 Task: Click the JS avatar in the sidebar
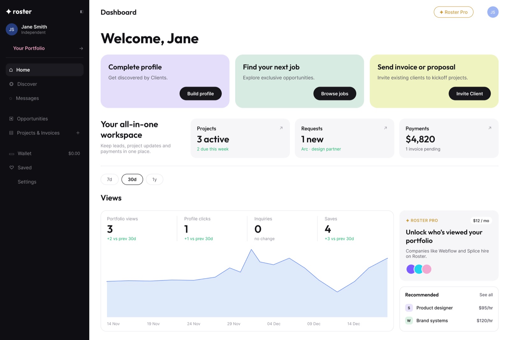(x=11, y=29)
